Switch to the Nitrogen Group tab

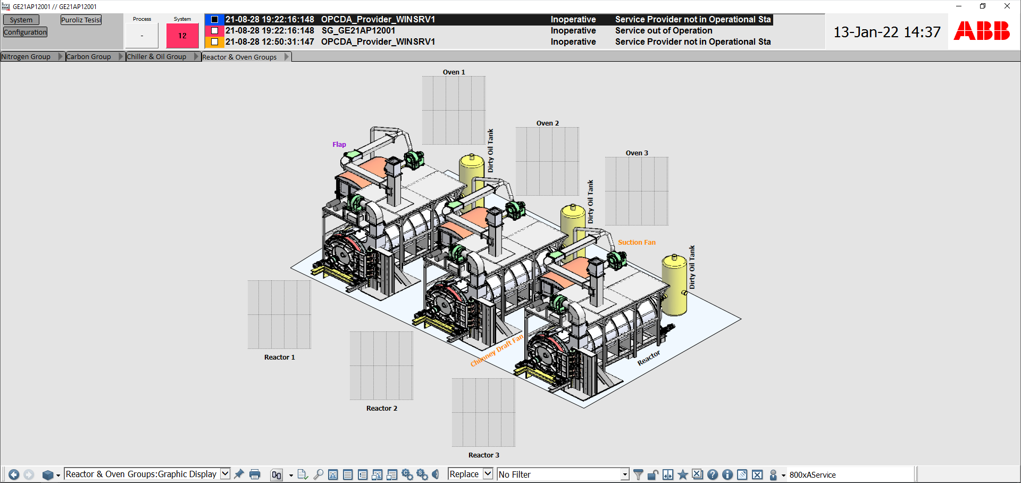pyautogui.click(x=26, y=57)
